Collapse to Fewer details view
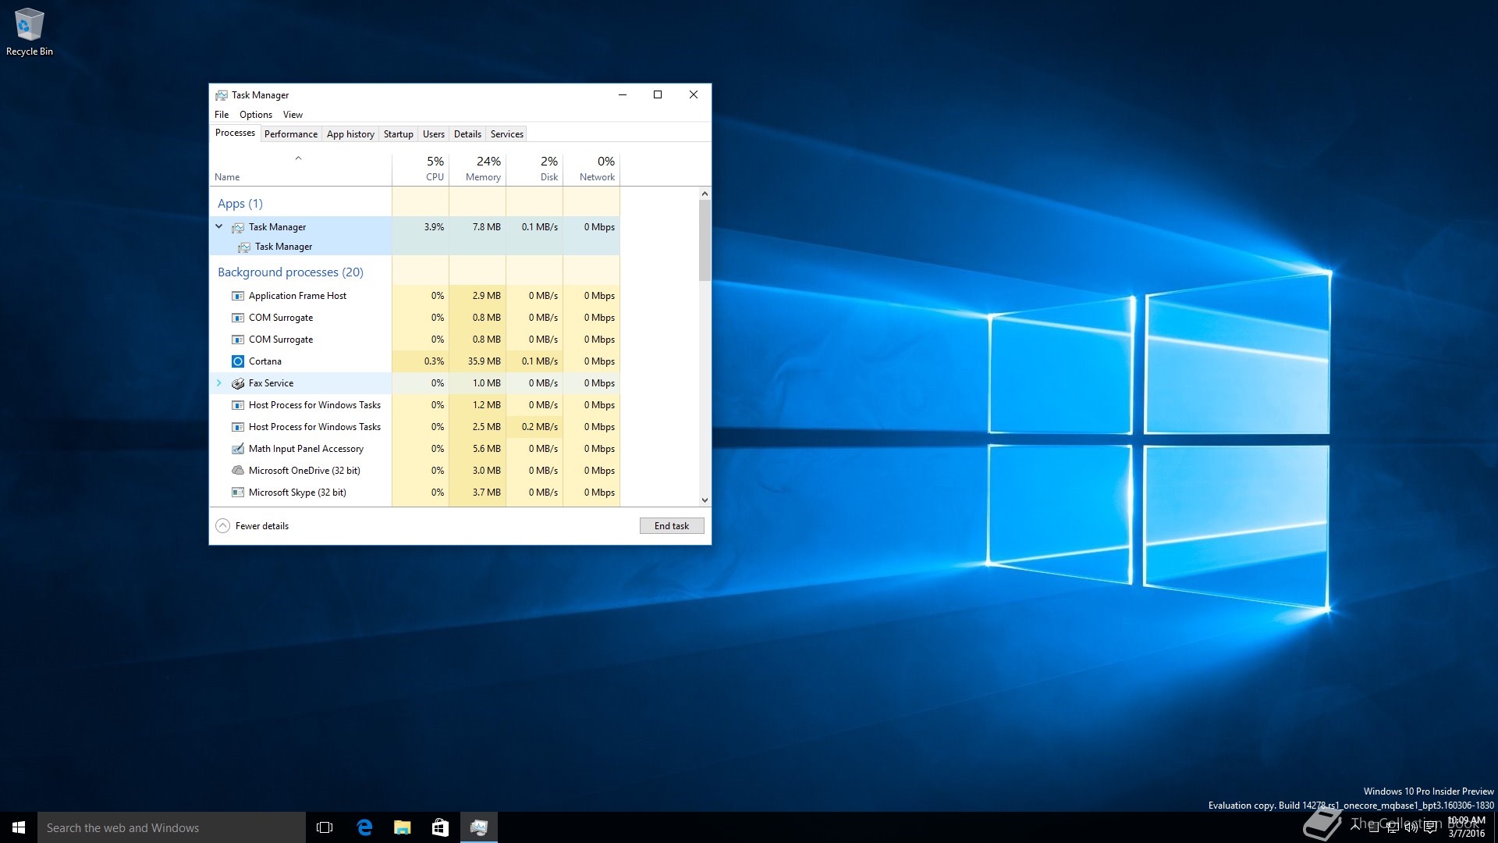The width and height of the screenshot is (1498, 843). click(252, 526)
